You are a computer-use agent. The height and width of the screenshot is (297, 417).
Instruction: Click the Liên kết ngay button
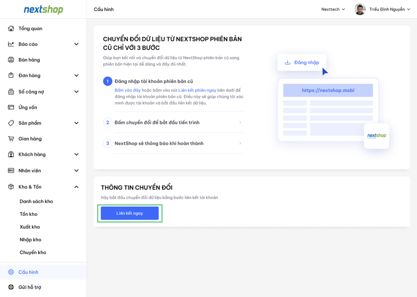click(129, 213)
